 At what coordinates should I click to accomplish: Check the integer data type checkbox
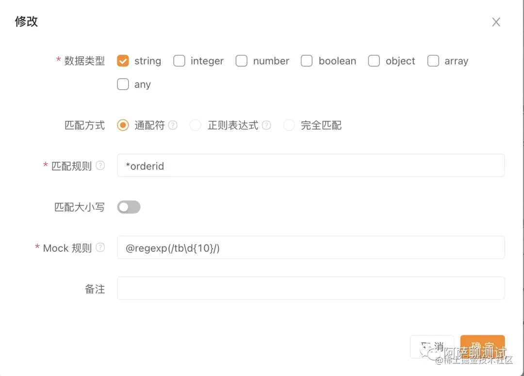pyautogui.click(x=179, y=61)
